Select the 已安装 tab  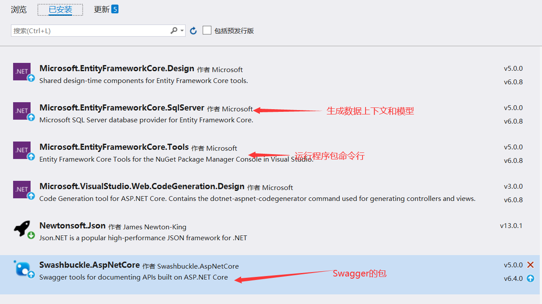[x=60, y=9]
